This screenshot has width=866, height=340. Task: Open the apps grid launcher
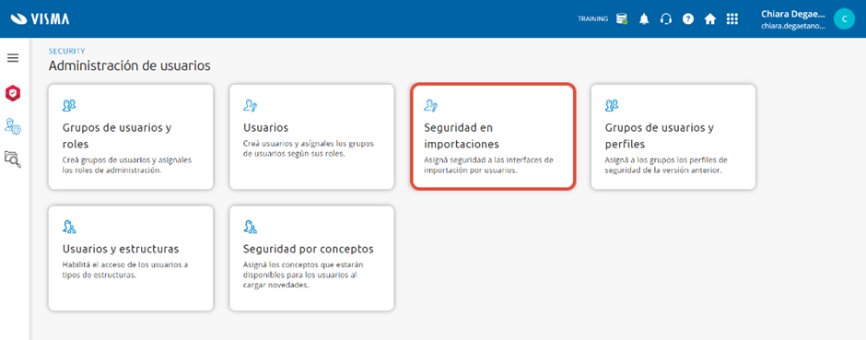(732, 18)
